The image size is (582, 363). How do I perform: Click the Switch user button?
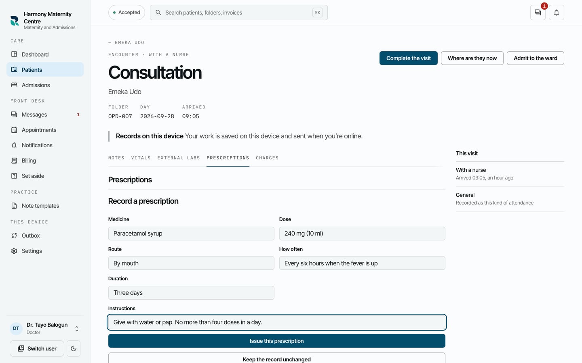37,348
